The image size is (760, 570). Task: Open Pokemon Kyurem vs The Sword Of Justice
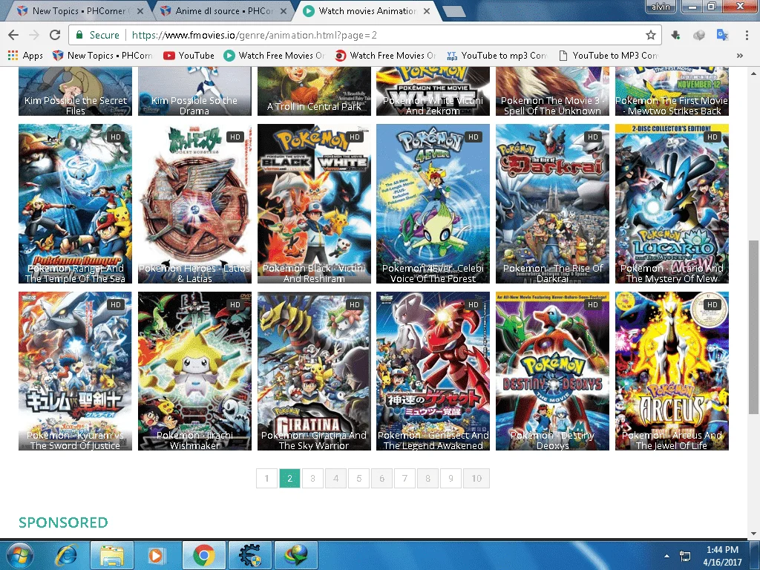tap(75, 371)
